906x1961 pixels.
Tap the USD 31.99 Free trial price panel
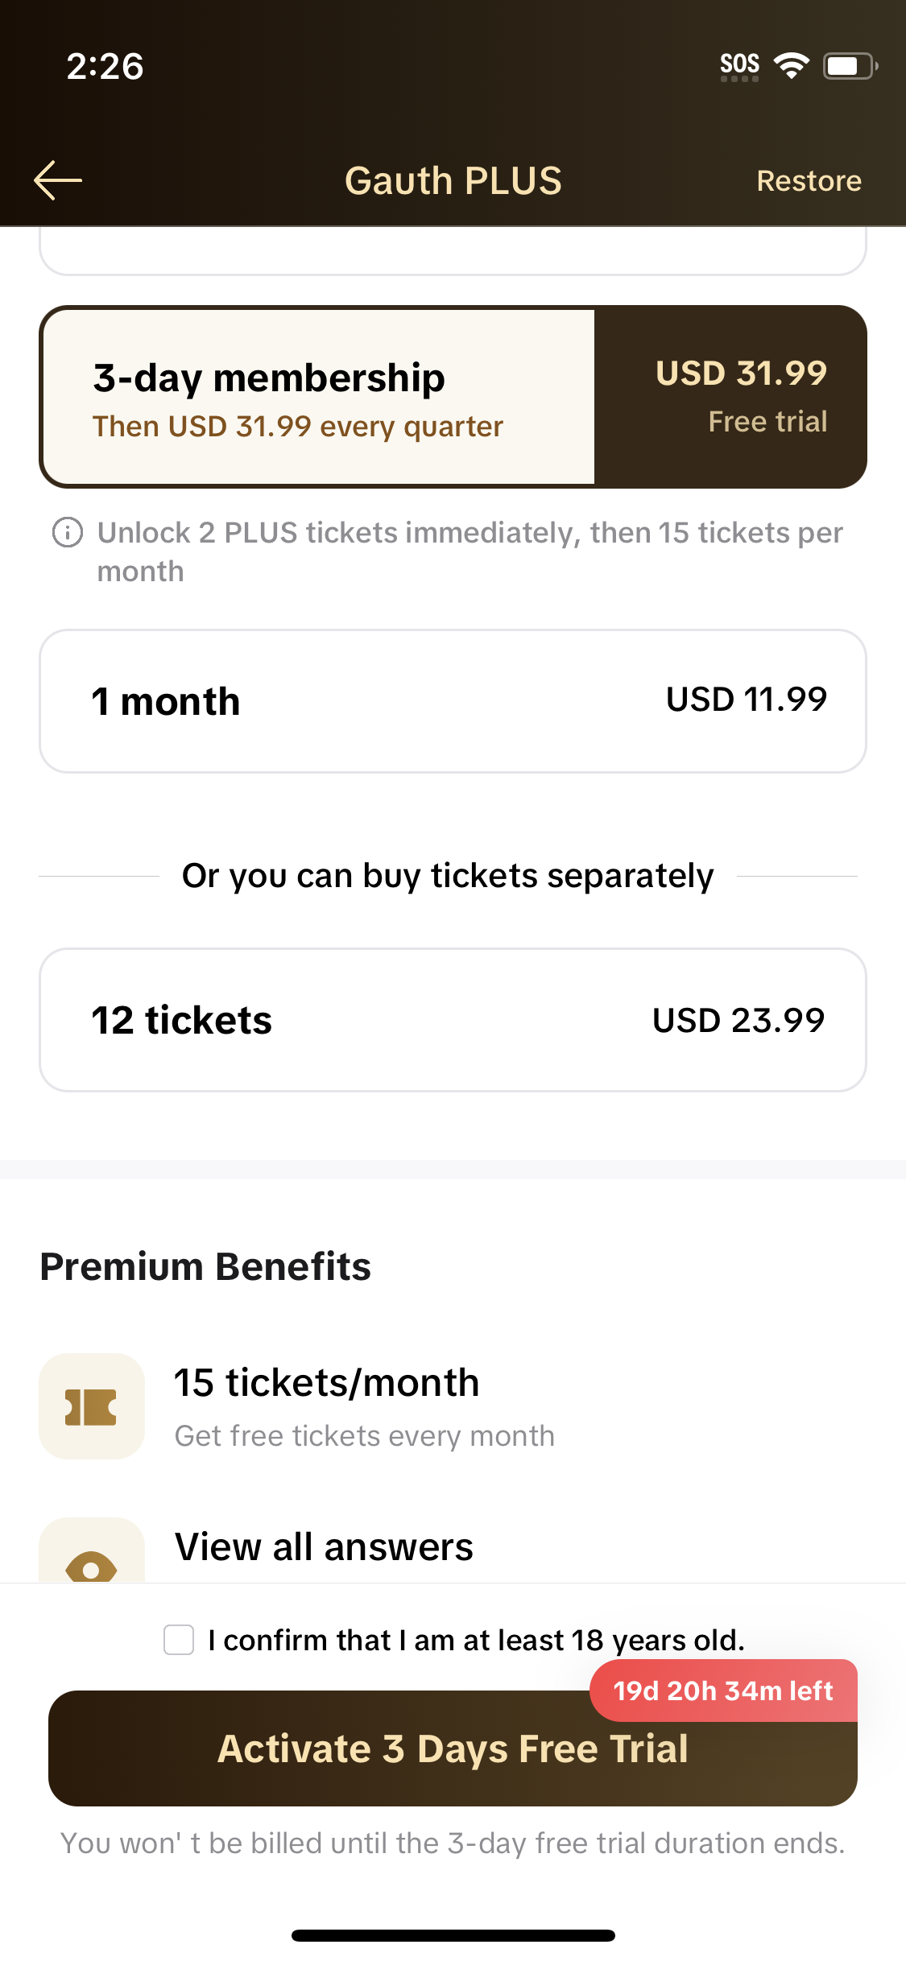pos(730,398)
